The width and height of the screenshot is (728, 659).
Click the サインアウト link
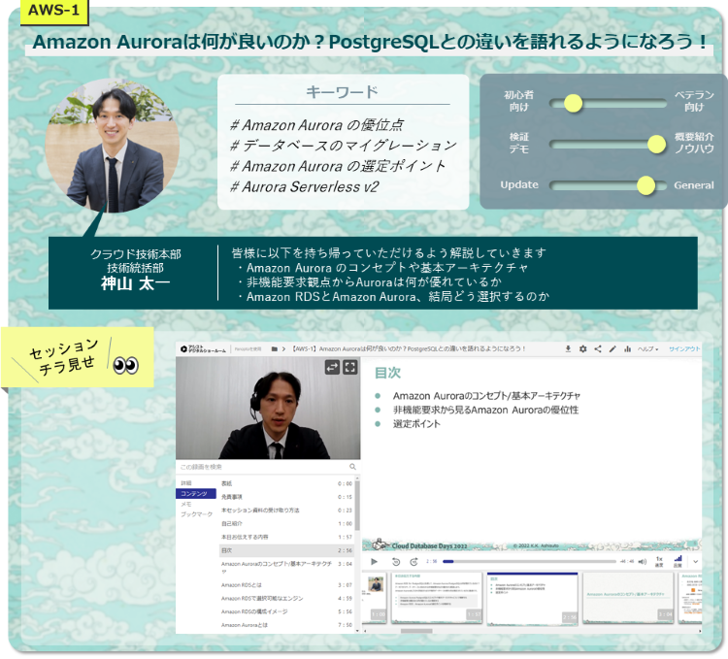pyautogui.click(x=682, y=348)
